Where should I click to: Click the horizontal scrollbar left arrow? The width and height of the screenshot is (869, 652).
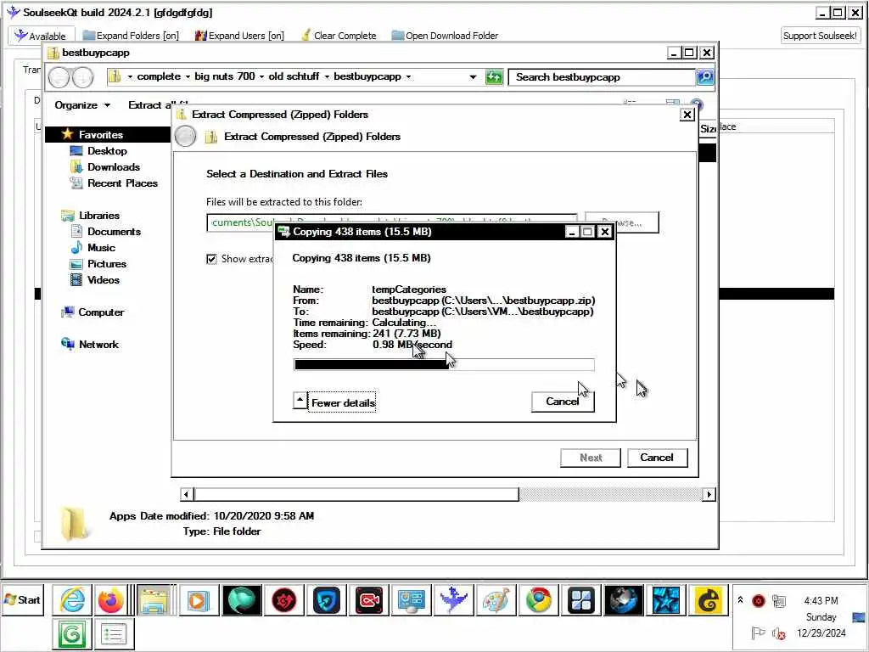pos(187,494)
